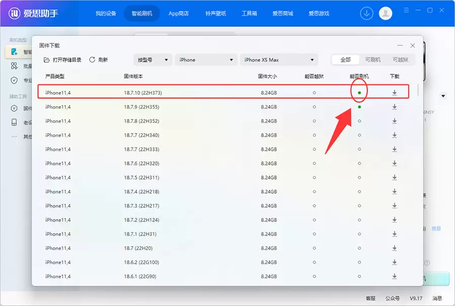Download firmware 18.7.2 (22H124)
The width and height of the screenshot is (455, 306).
click(x=394, y=220)
